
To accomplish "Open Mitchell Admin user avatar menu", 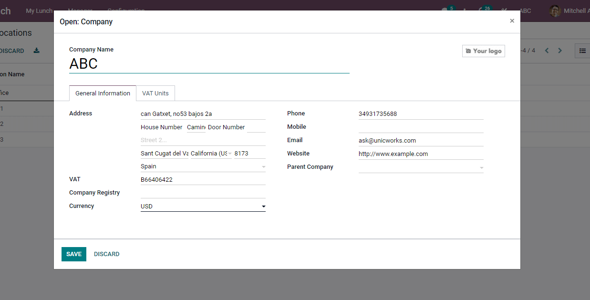I will click(569, 10).
